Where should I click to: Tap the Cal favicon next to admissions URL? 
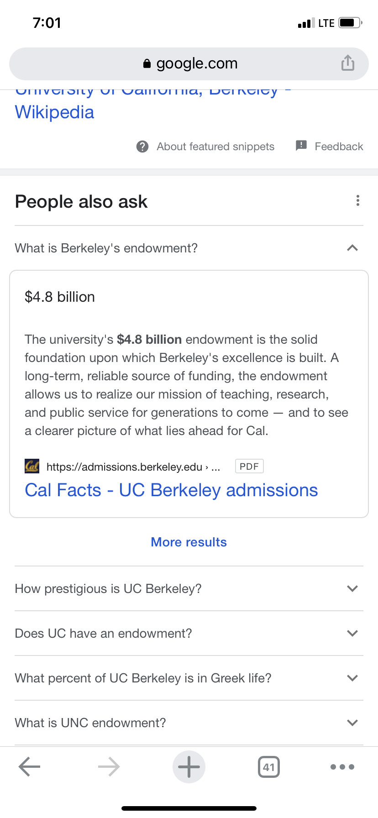click(x=32, y=467)
